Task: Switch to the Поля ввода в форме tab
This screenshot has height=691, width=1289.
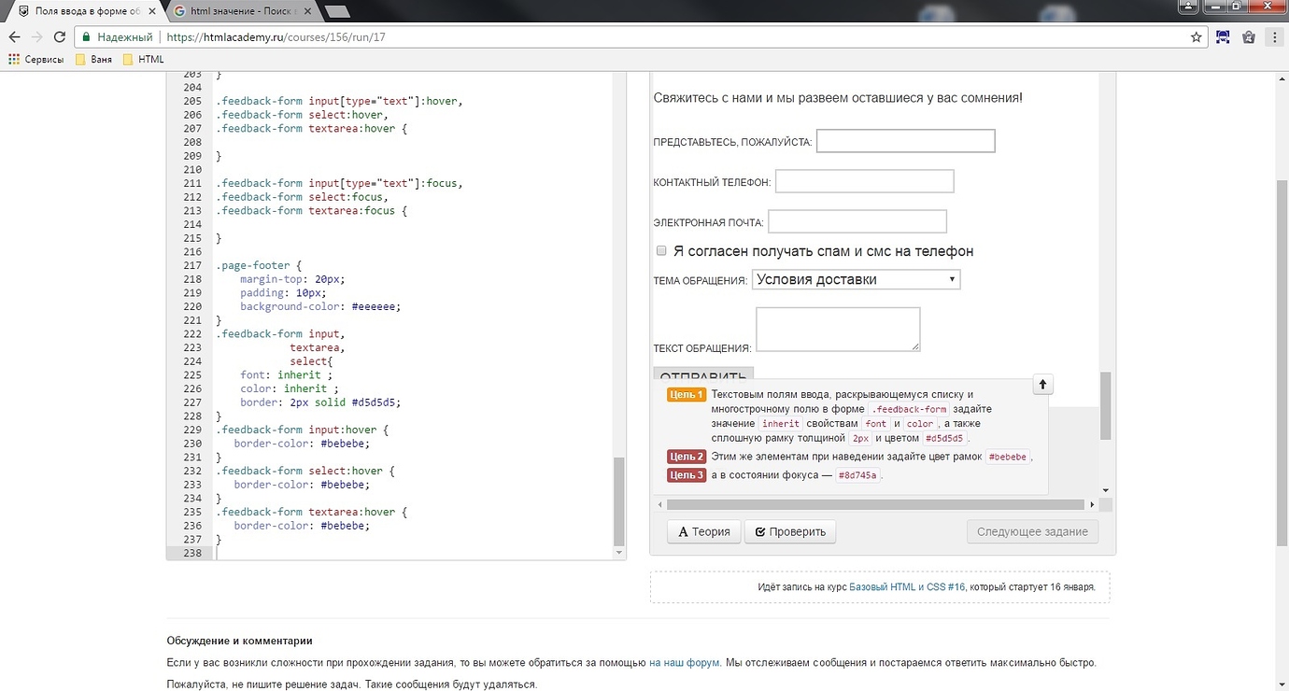Action: click(x=83, y=11)
